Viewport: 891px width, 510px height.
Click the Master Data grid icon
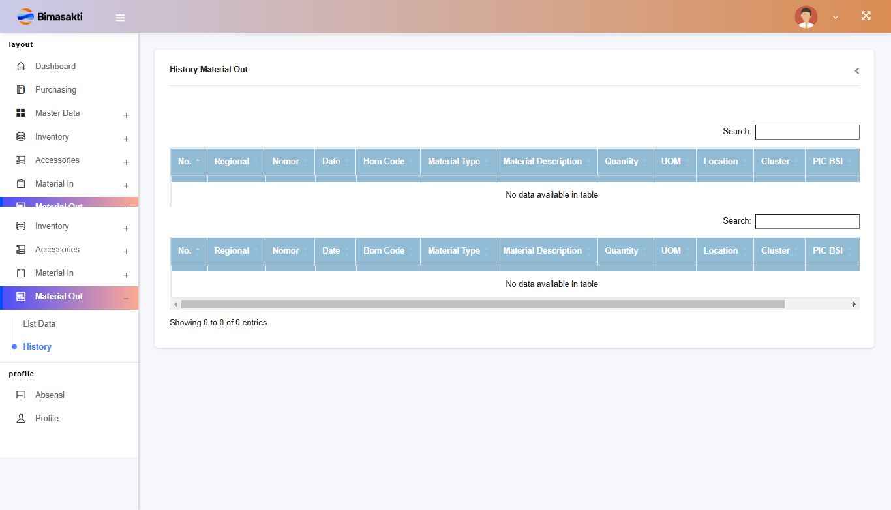click(x=21, y=113)
